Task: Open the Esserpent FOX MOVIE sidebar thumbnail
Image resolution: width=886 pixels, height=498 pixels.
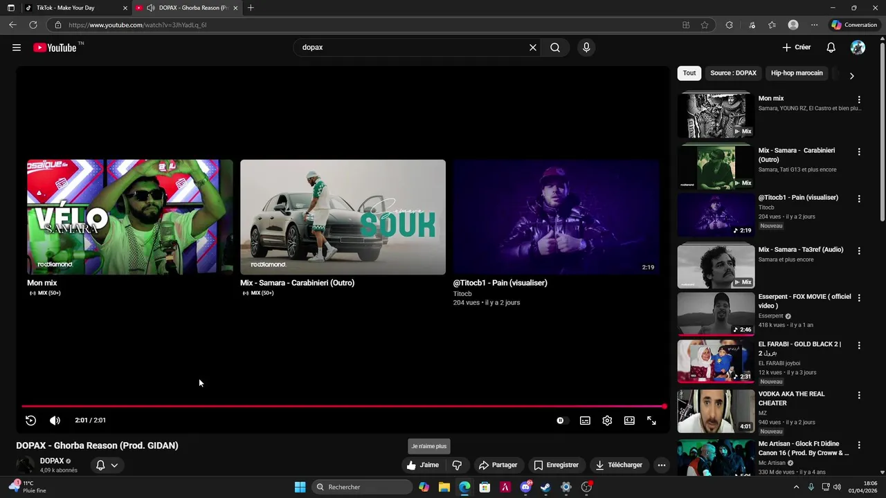Action: tap(716, 314)
